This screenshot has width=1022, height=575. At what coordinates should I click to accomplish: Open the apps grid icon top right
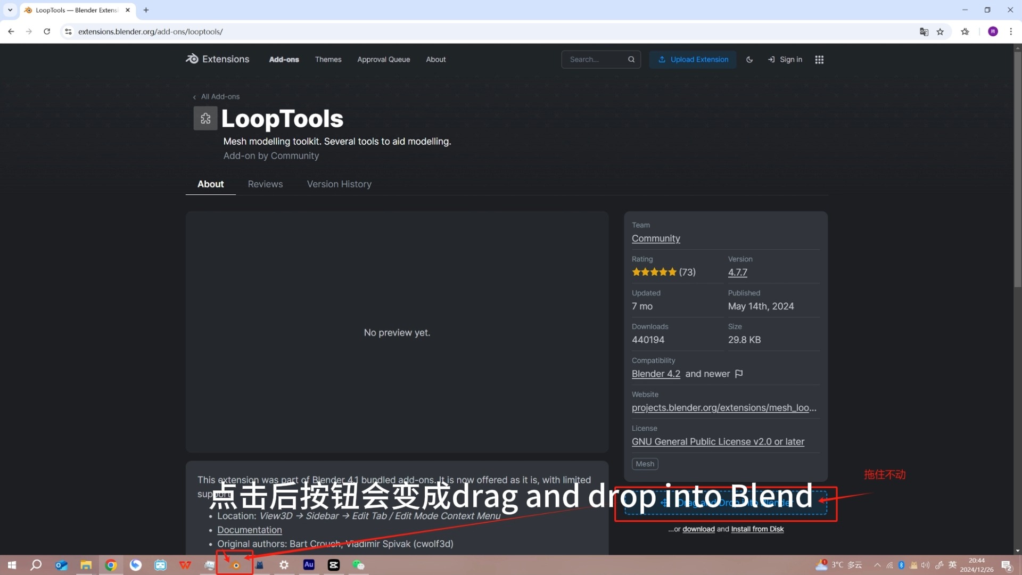819,60
